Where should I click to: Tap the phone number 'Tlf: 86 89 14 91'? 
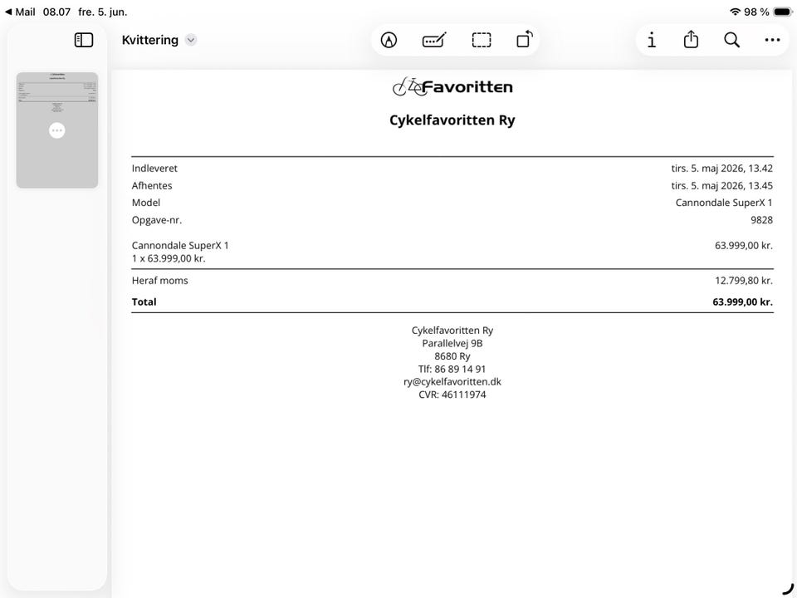click(452, 369)
